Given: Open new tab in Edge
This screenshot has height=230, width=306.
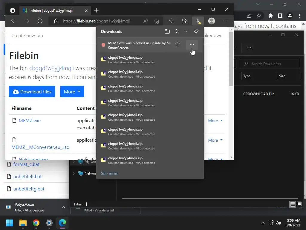Looking at the screenshot, I should [x=97, y=10].
